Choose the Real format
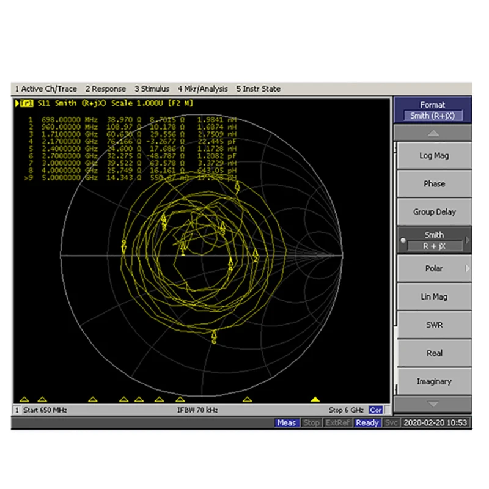The width and height of the screenshot is (489, 489). point(434,353)
